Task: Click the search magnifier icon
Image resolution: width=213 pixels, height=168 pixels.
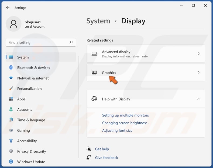Action: pyautogui.click(x=71, y=42)
